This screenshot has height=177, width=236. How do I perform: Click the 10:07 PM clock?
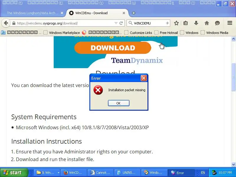pos(225,173)
